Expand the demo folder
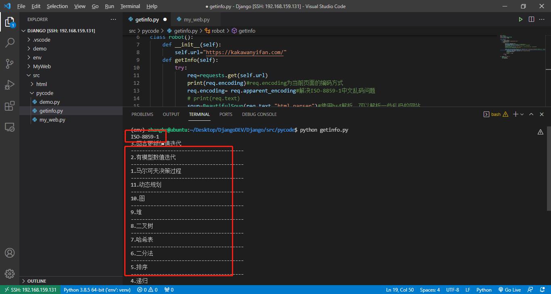This screenshot has width=551, height=294. tap(71, 48)
